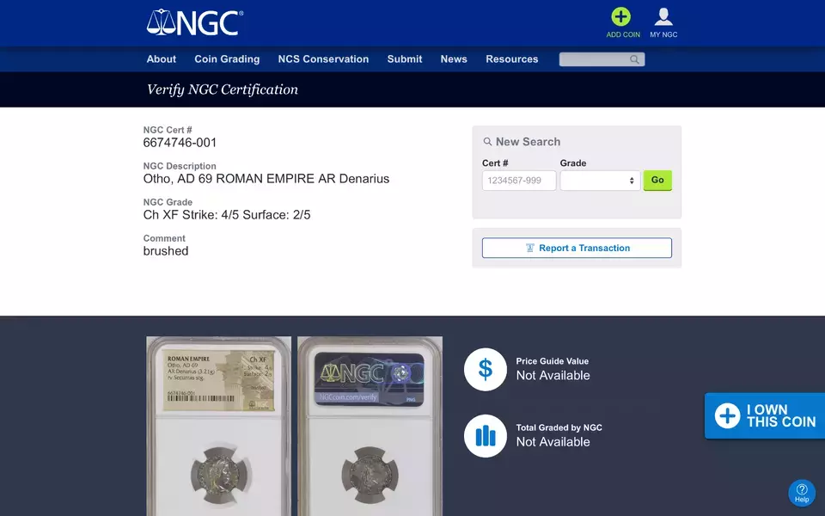Click the magnifier icon in site search

click(x=634, y=59)
